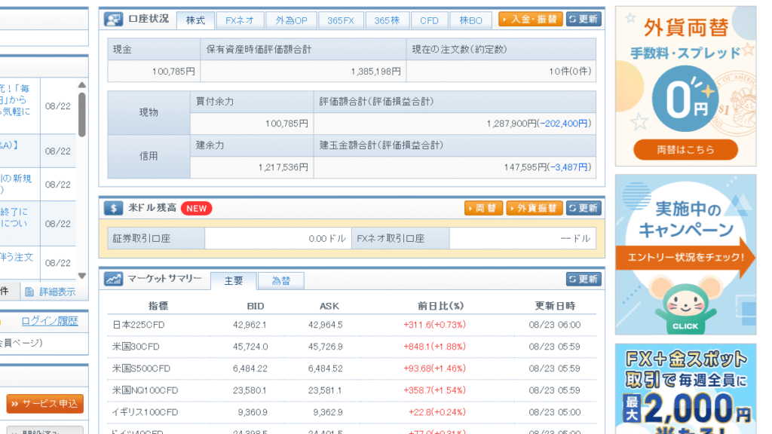
Task: Open the 詳細表示 link
Action: tap(57, 292)
